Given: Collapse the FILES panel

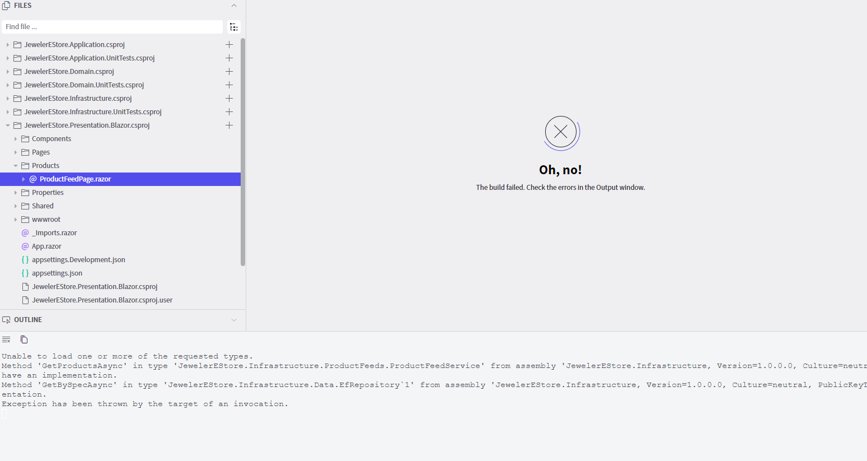Looking at the screenshot, I should click(x=234, y=5).
